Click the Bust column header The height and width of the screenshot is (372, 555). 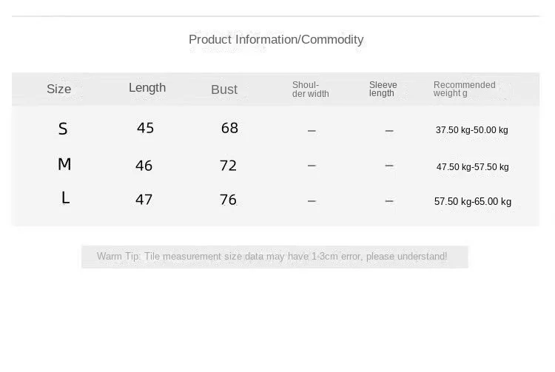[224, 89]
